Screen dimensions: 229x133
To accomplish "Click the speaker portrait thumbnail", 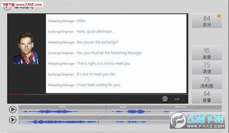I will point(26,48).
